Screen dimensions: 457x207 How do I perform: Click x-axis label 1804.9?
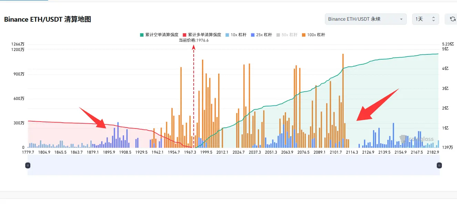click(44, 152)
